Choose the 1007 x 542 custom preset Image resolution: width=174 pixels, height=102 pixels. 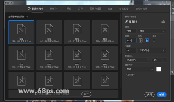49,32
